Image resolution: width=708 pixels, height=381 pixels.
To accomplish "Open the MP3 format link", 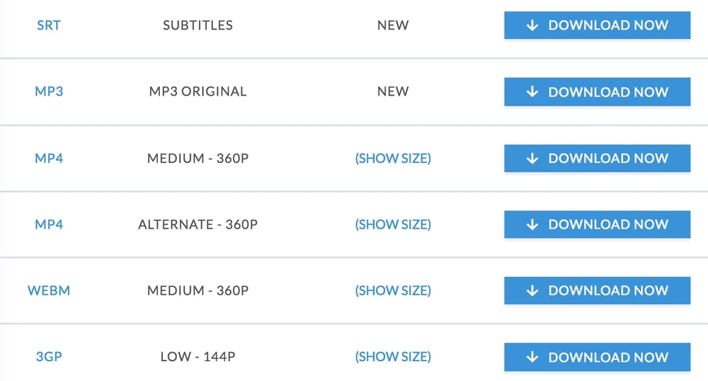I will pyautogui.click(x=49, y=91).
